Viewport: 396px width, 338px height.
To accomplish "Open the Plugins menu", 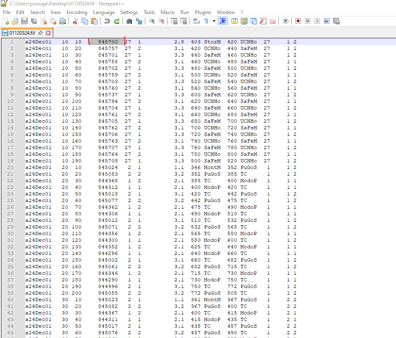I will 203,12.
